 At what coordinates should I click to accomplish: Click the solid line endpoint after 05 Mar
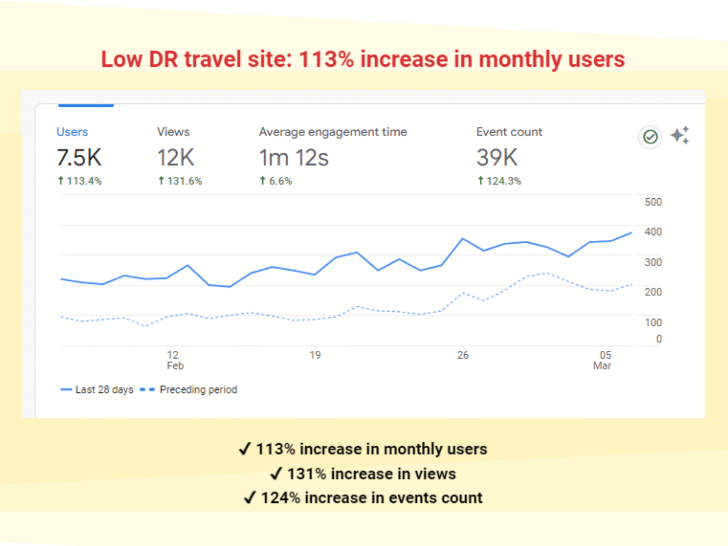(x=631, y=233)
